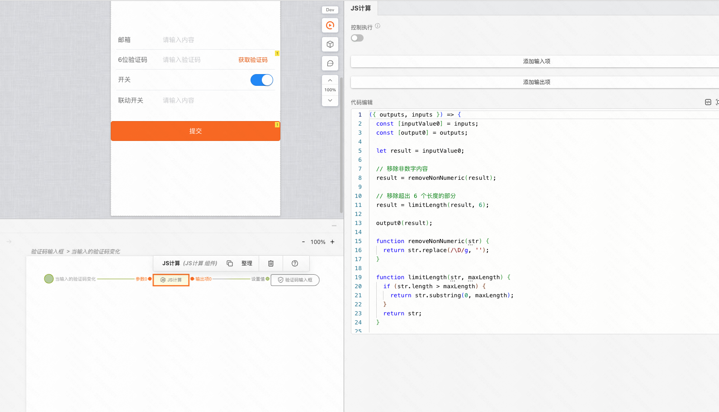Click the orange run/preview play icon

[x=330, y=25]
